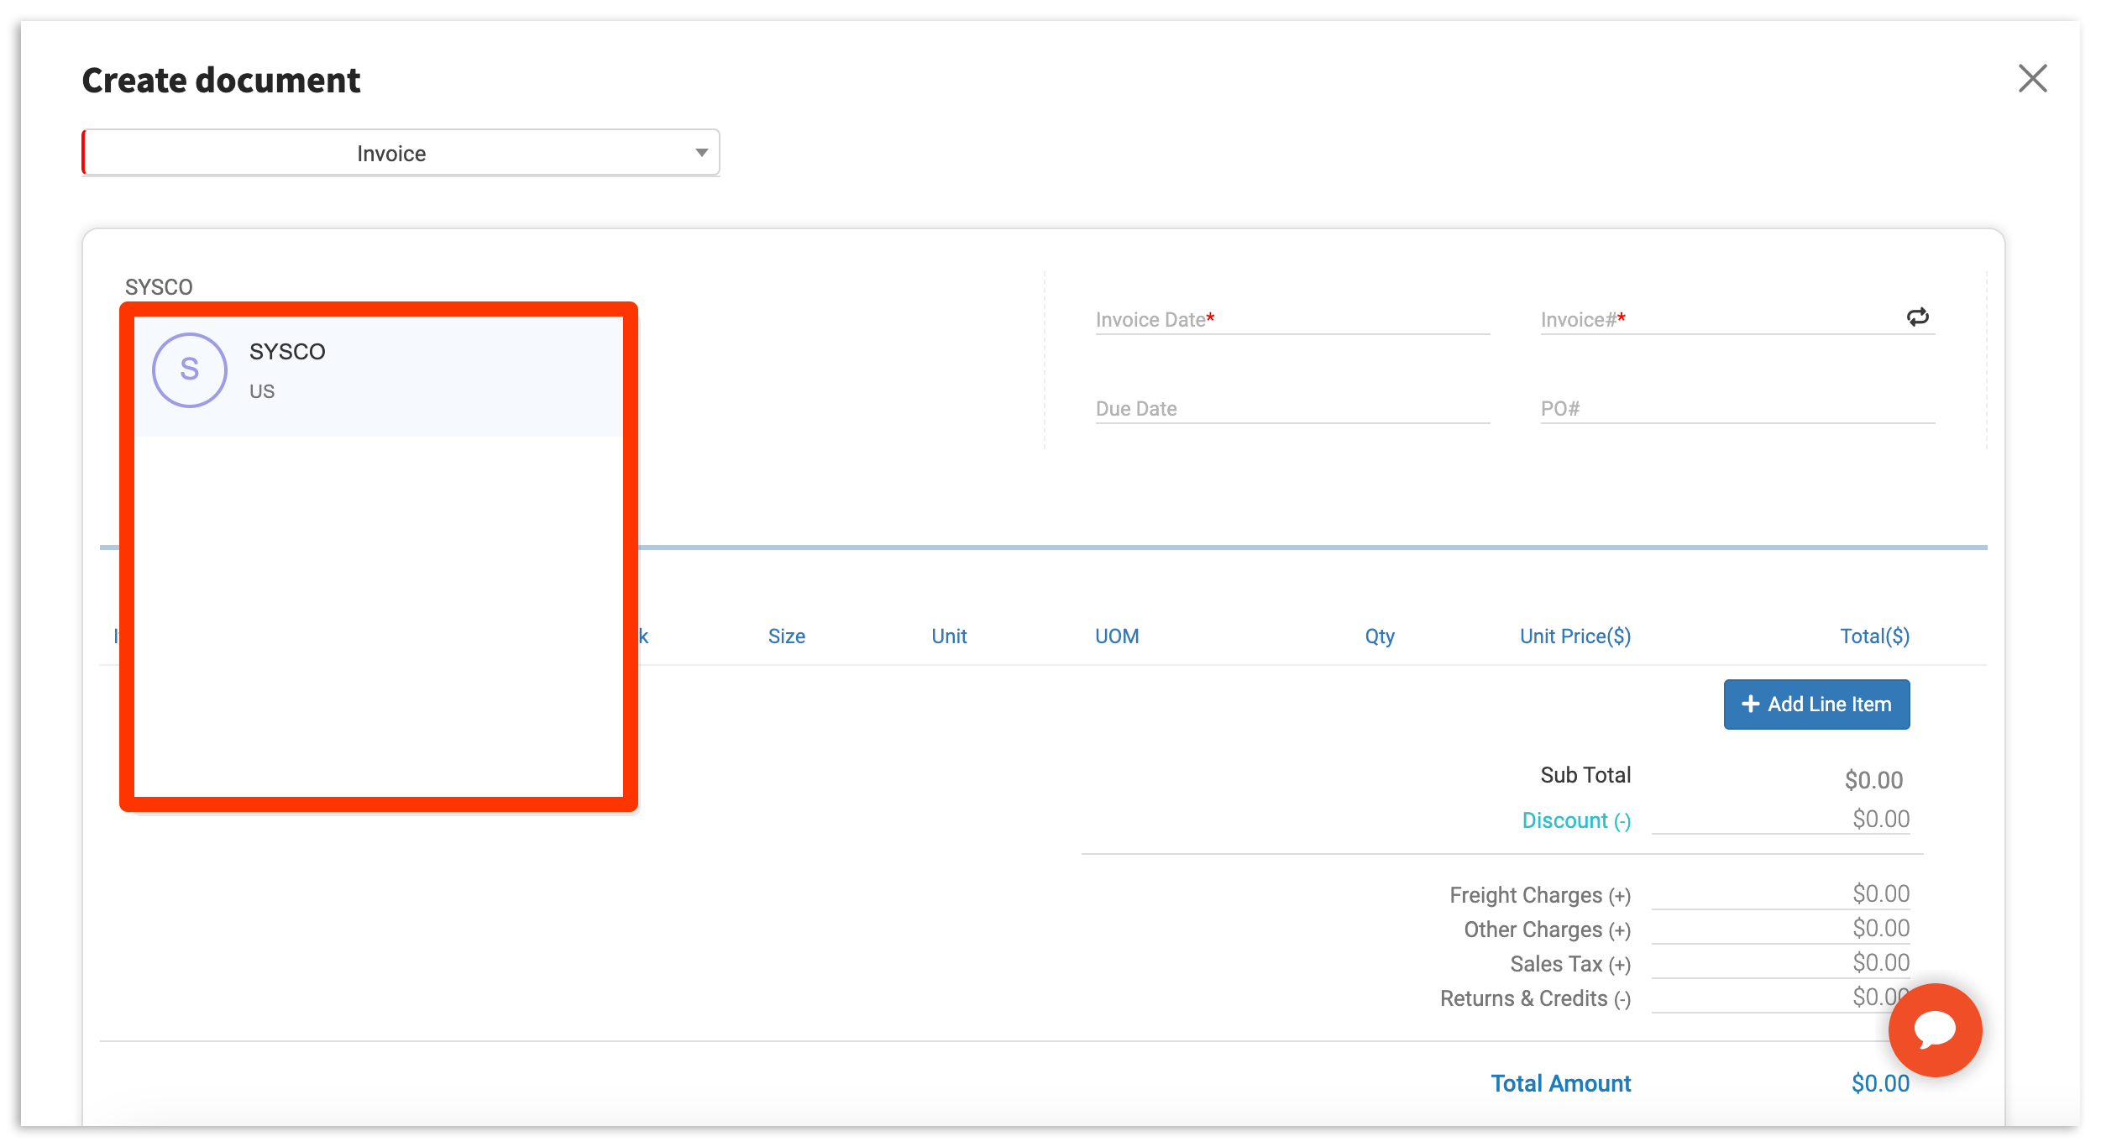Click the SYSCO avatar circle icon
Screen dimensions: 2101x1147
(x=189, y=370)
